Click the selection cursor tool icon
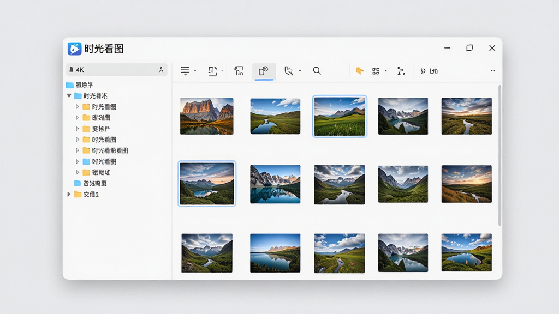Image resolution: width=559 pixels, height=314 pixels. click(x=289, y=71)
